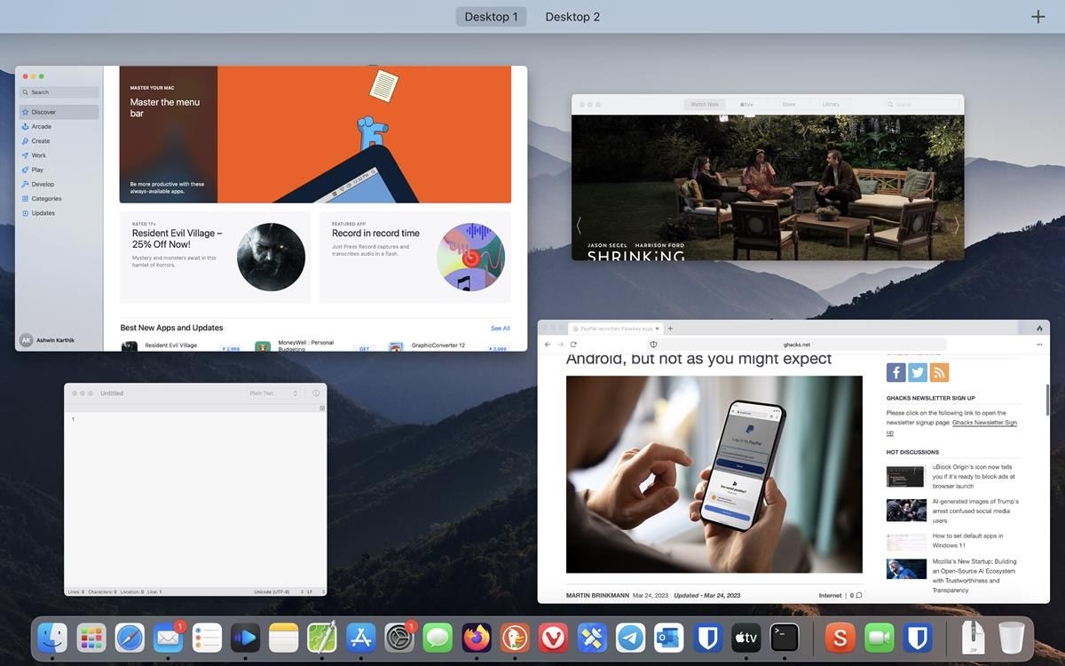1065x666 pixels.
Task: Launch DuckDuckGo browser from the Dock
Action: [515, 637]
